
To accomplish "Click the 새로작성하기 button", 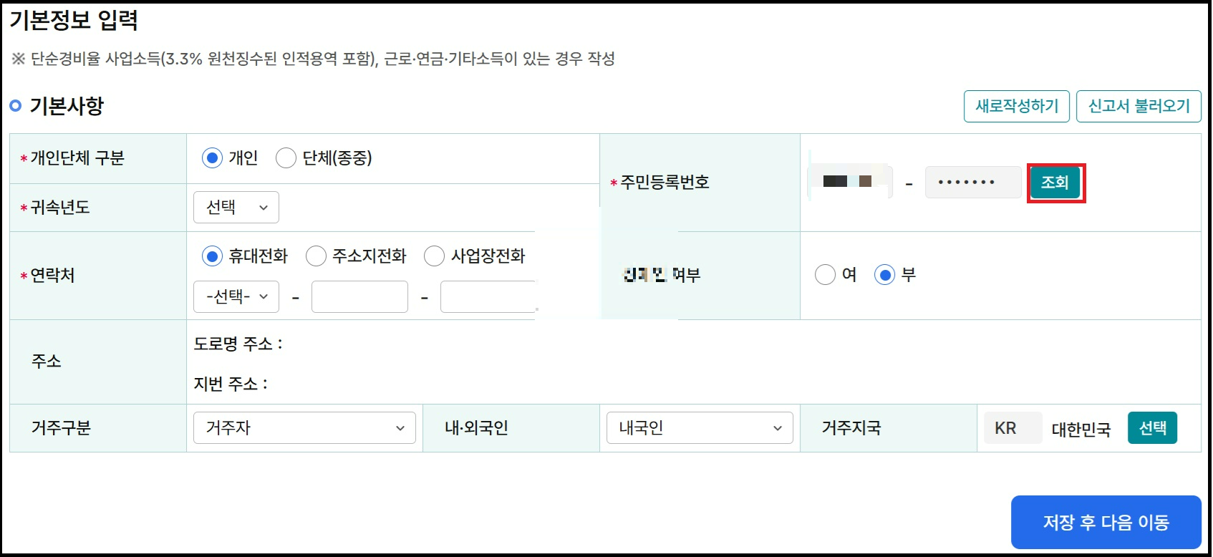I will click(1016, 105).
